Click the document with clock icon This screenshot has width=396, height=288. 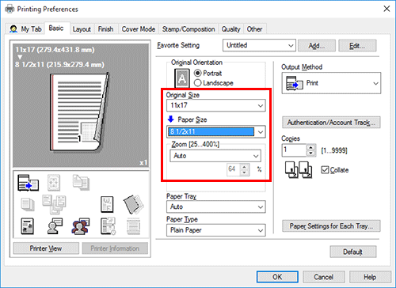tap(108, 226)
